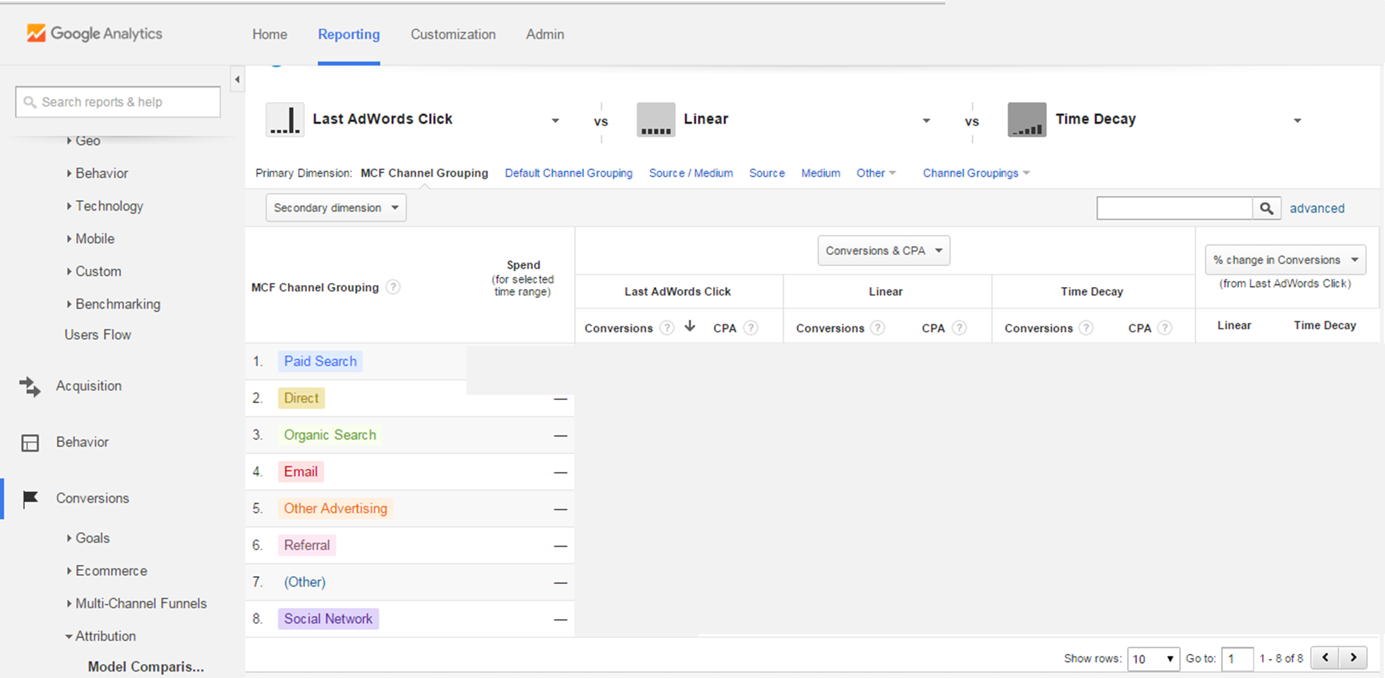The height and width of the screenshot is (678, 1385).
Task: Click the Acquisition sidebar icon
Action: [30, 386]
